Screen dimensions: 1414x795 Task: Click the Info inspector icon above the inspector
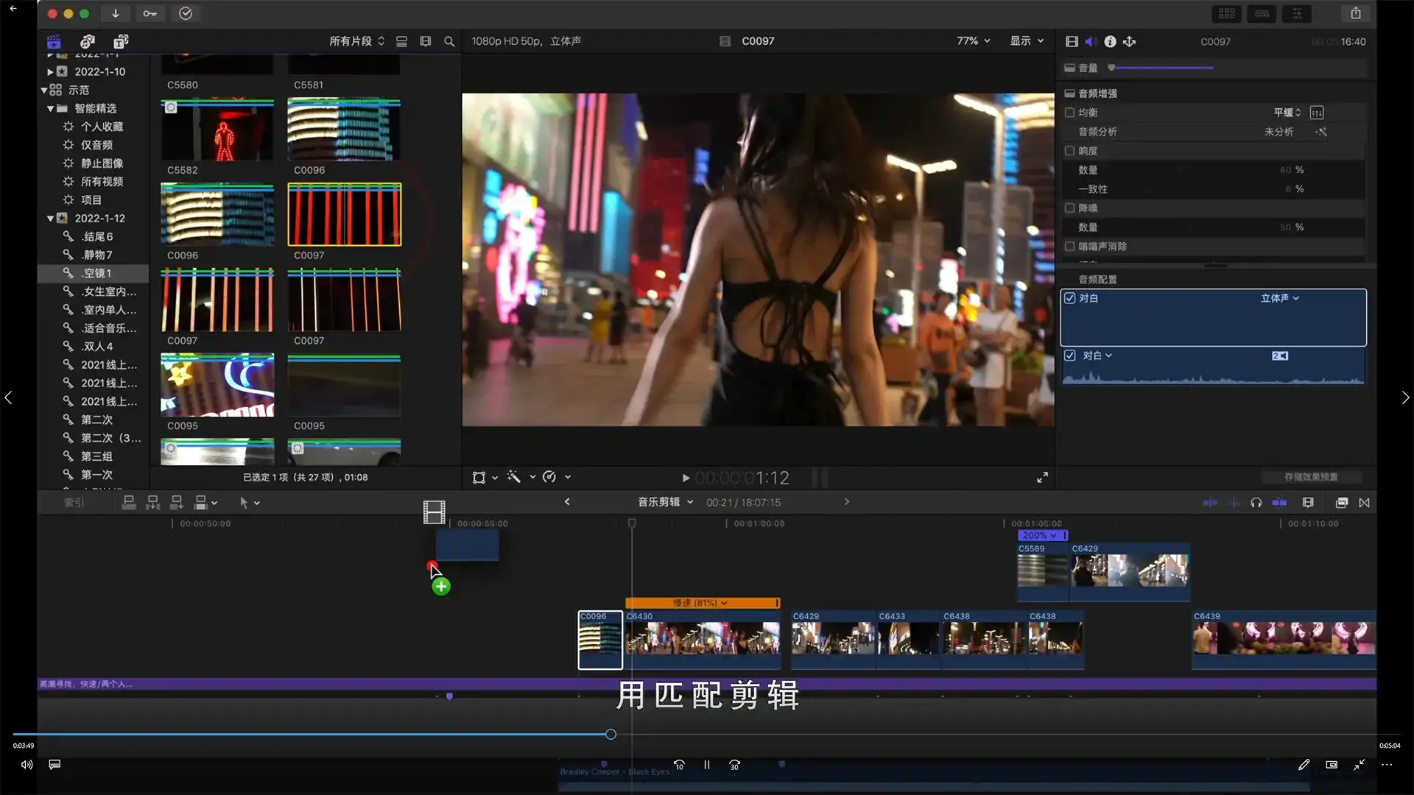point(1111,41)
